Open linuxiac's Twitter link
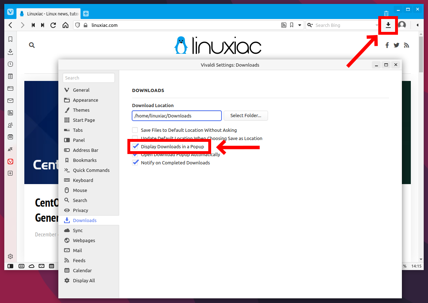The image size is (428, 303). point(397,45)
